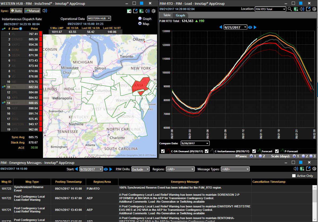Click the zone sync arrows icon in header
The height and width of the screenshot is (222, 318).
(4, 29)
